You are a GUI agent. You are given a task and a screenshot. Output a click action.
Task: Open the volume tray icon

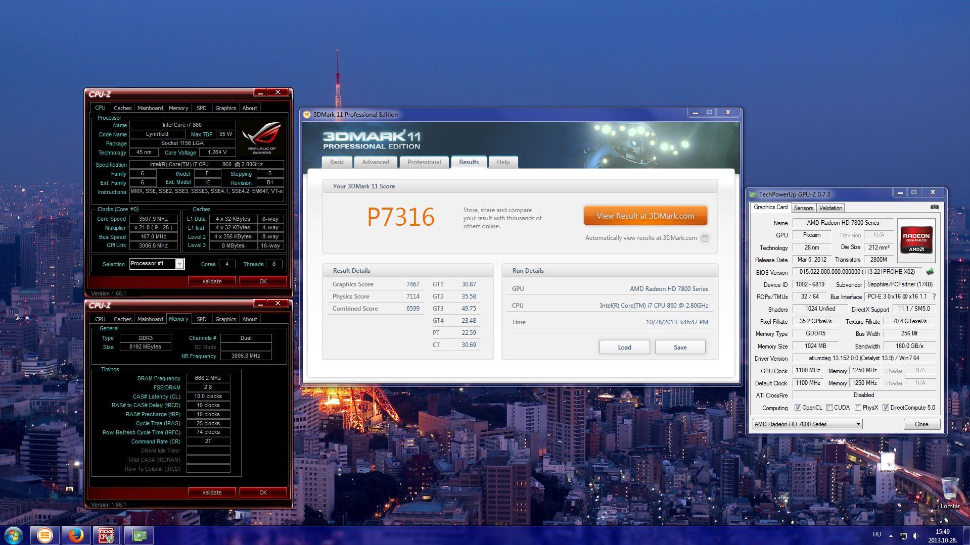coord(915,535)
